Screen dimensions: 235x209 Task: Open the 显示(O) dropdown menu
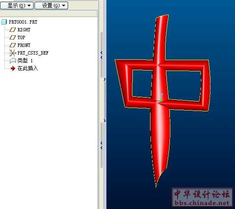click(17, 6)
